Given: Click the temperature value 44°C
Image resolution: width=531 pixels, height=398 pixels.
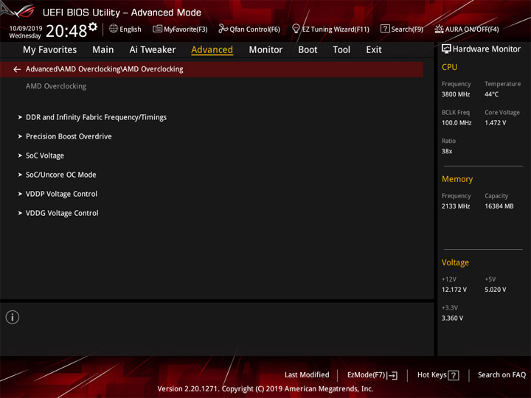Looking at the screenshot, I should (x=491, y=94).
